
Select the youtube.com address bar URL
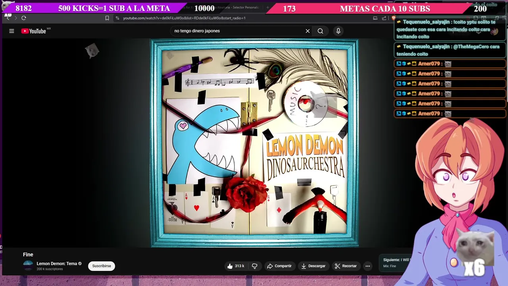pyautogui.click(x=184, y=18)
